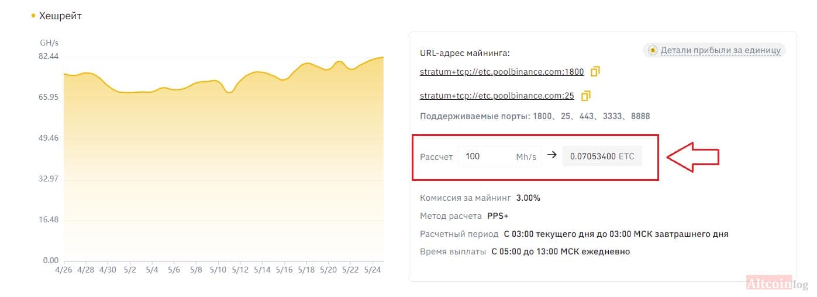Copy the port 1800 stratum URL icon
This screenshot has width=817, height=297.
click(595, 72)
